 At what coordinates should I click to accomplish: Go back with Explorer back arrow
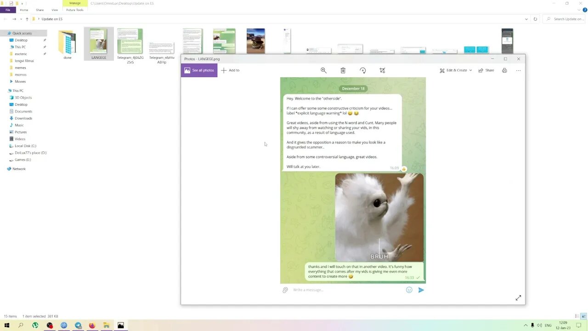pos(6,19)
